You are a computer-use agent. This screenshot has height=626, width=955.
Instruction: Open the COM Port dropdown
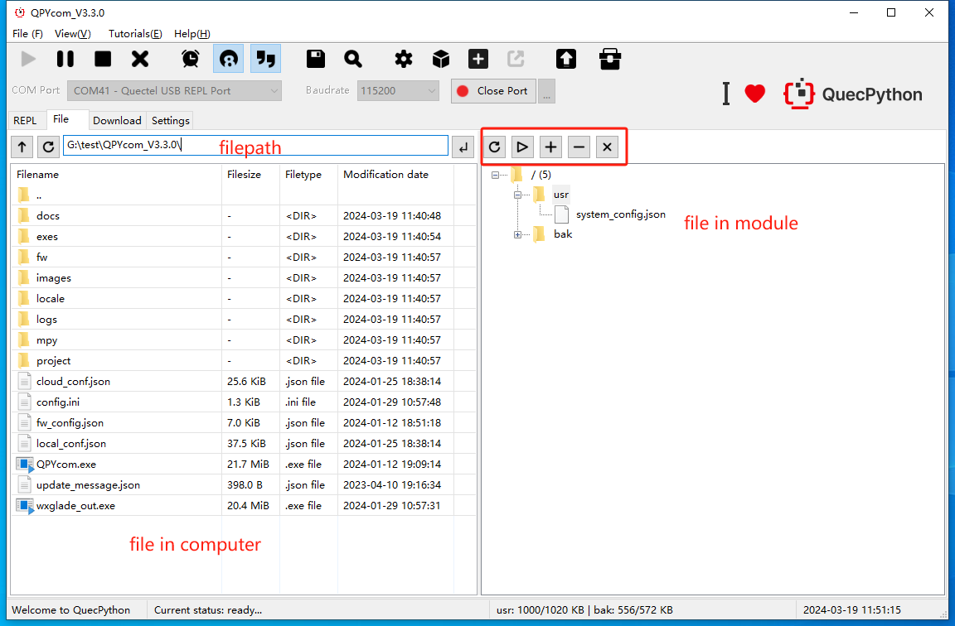174,90
